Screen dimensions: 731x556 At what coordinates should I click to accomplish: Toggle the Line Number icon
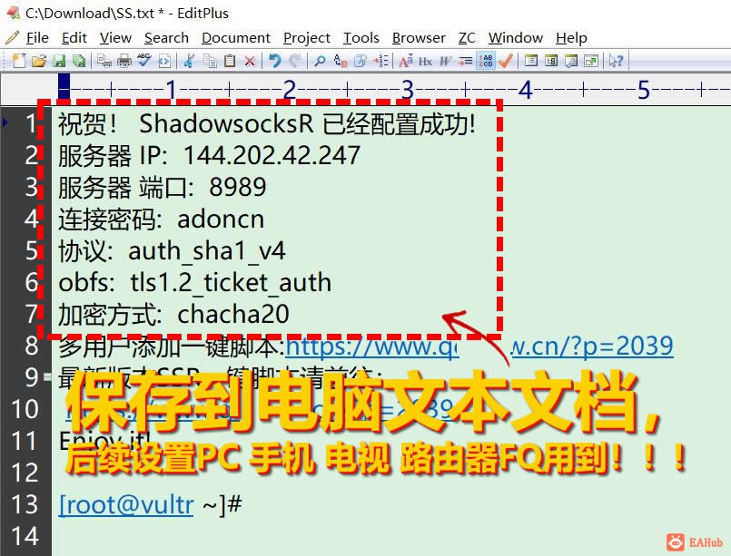tap(485, 61)
